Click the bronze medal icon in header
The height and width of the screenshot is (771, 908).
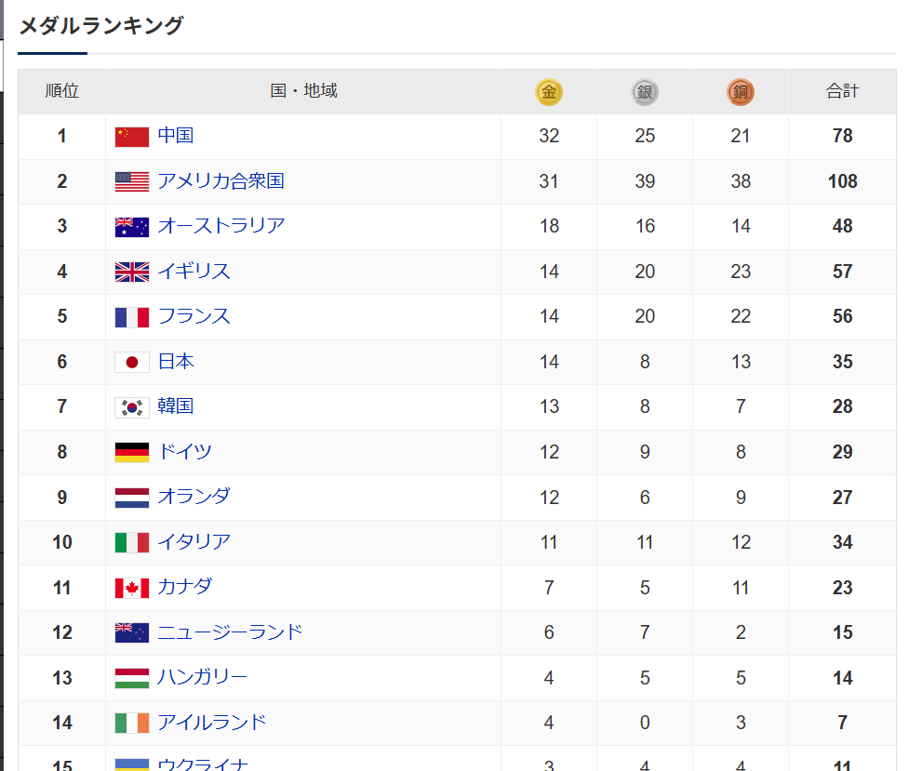click(x=741, y=92)
